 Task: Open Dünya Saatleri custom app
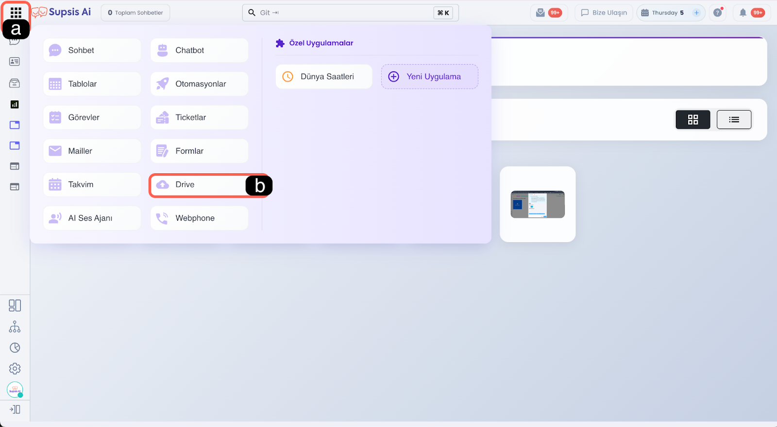point(324,77)
